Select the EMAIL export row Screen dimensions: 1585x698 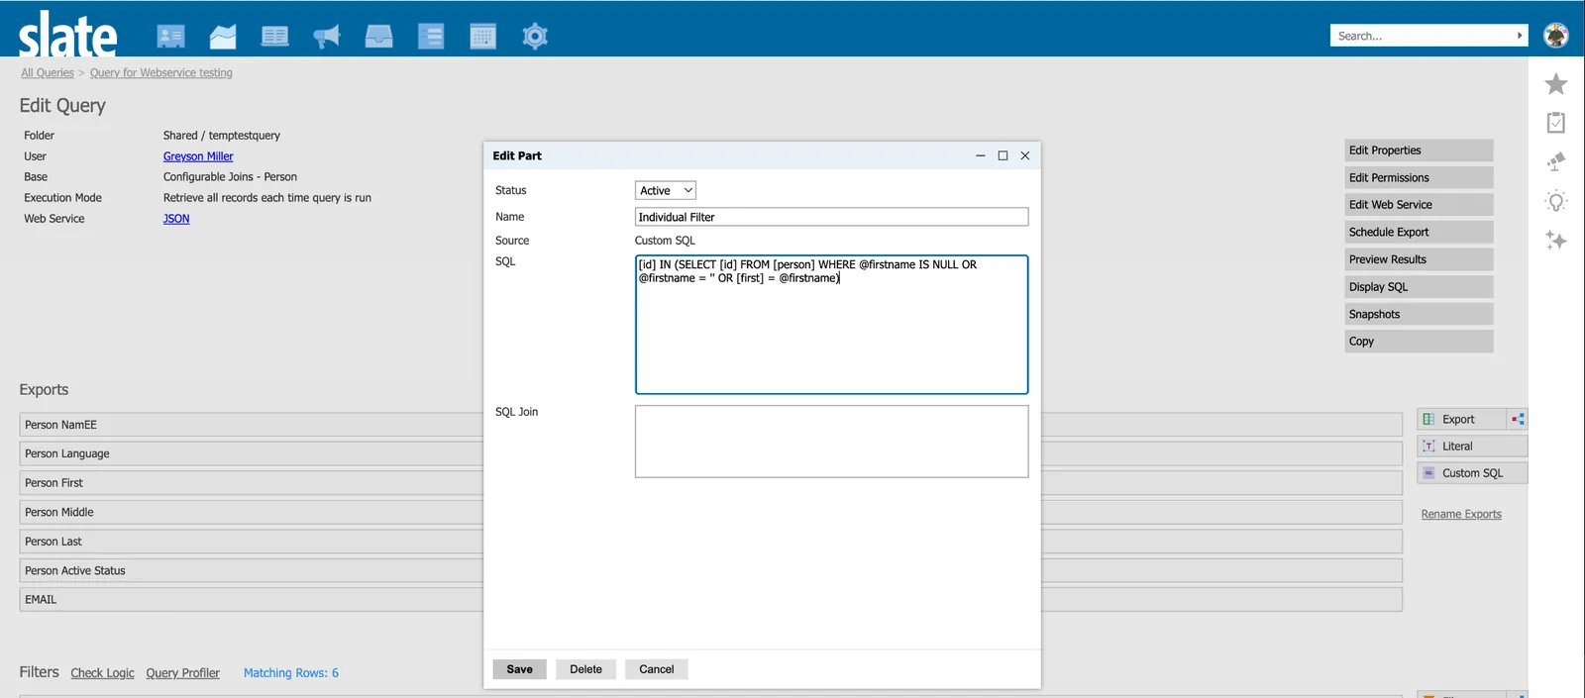click(x=710, y=600)
